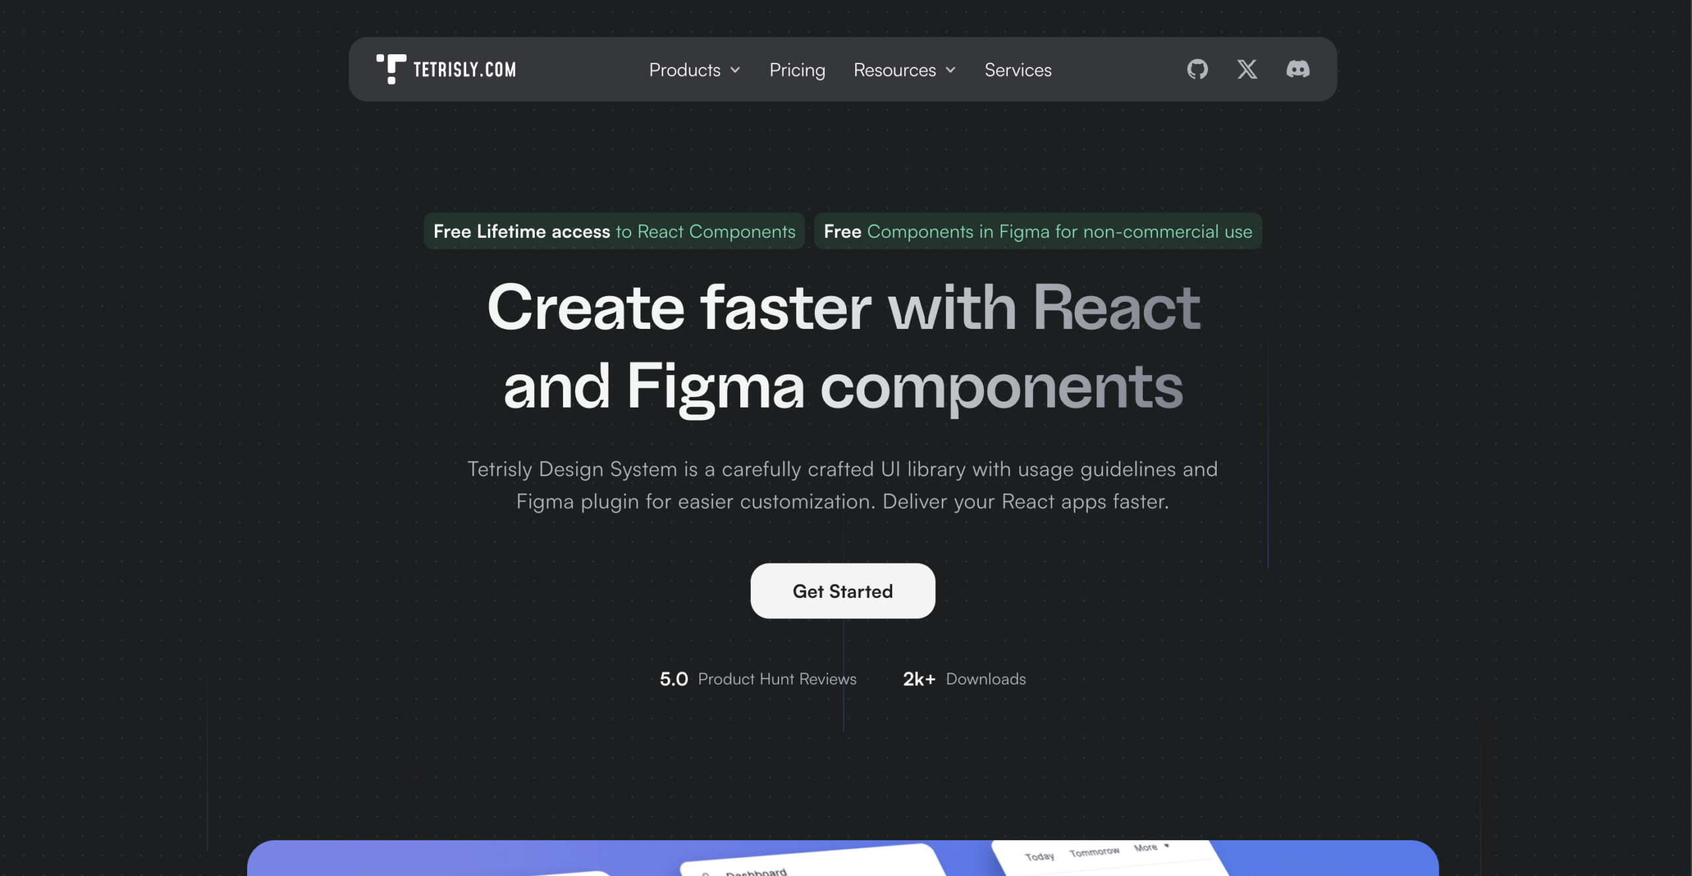Click the Today tab in preview image
This screenshot has width=1692, height=876.
click(1039, 857)
